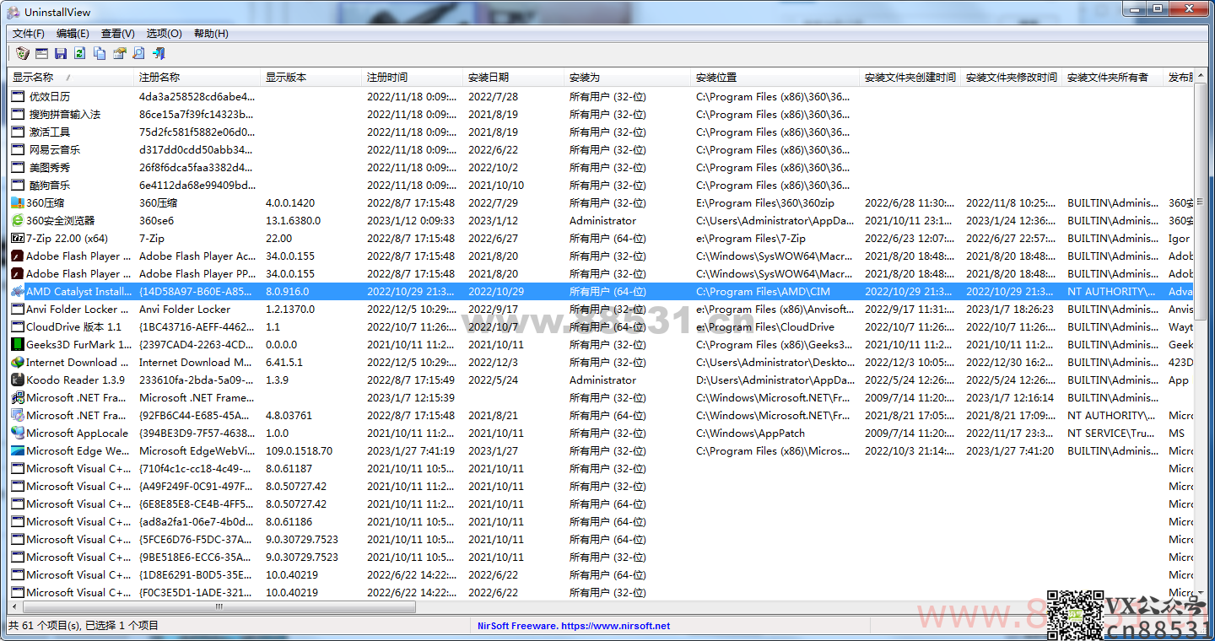Click the Microsoft Edge We... row icon
The image size is (1215, 641).
point(18,450)
